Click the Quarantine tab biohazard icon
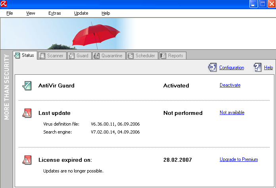The height and width of the screenshot is (188, 276). click(96, 56)
